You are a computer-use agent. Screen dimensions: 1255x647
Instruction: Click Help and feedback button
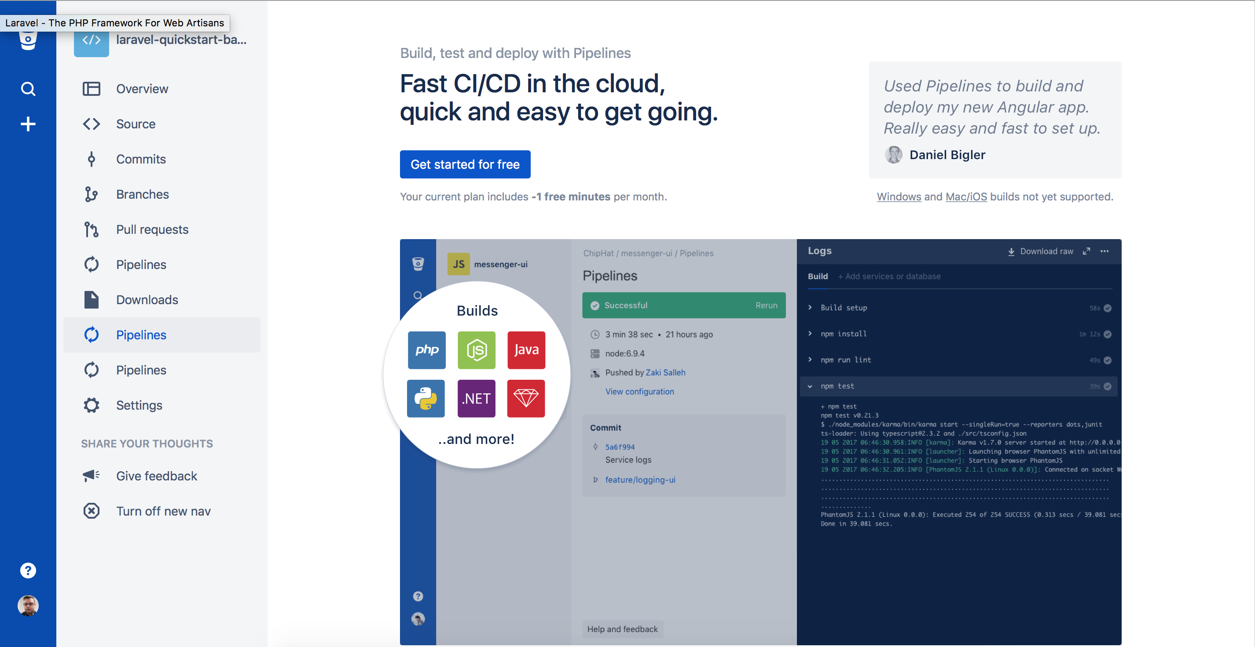pos(622,629)
